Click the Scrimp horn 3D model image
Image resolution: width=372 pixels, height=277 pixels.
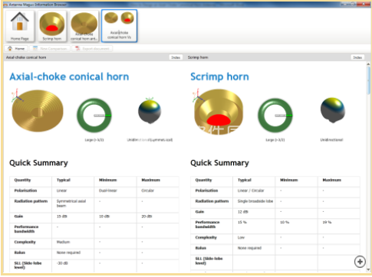[x=218, y=112]
